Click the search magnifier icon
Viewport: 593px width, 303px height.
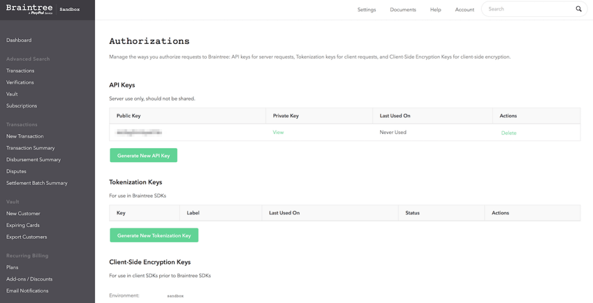[578, 9]
